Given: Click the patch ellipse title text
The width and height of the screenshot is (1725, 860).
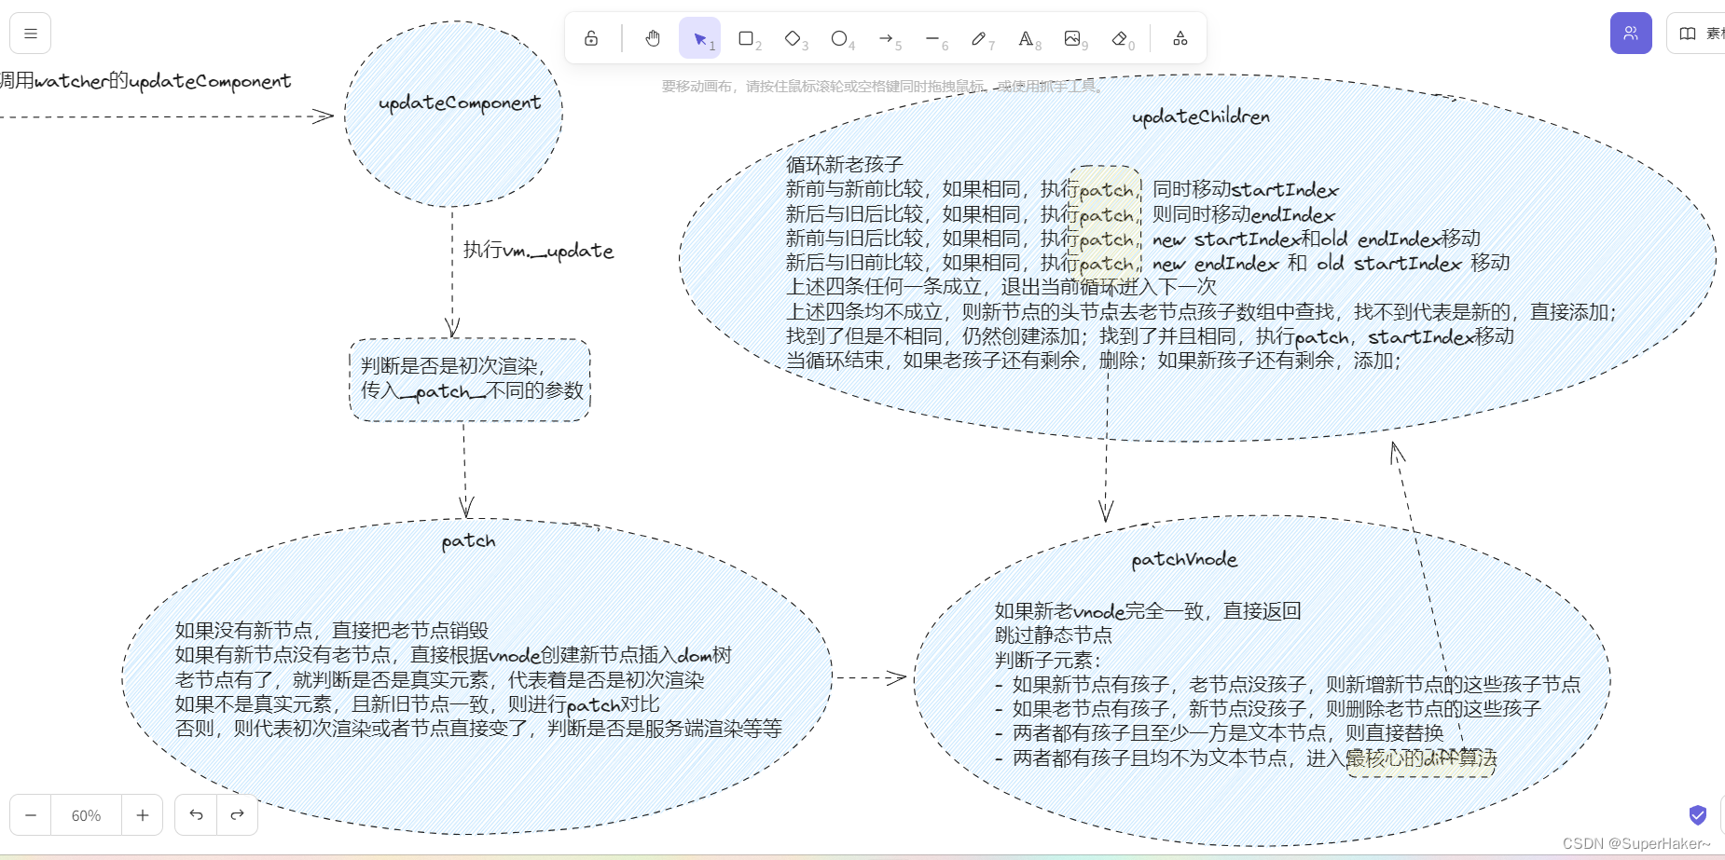Looking at the screenshot, I should click(469, 541).
